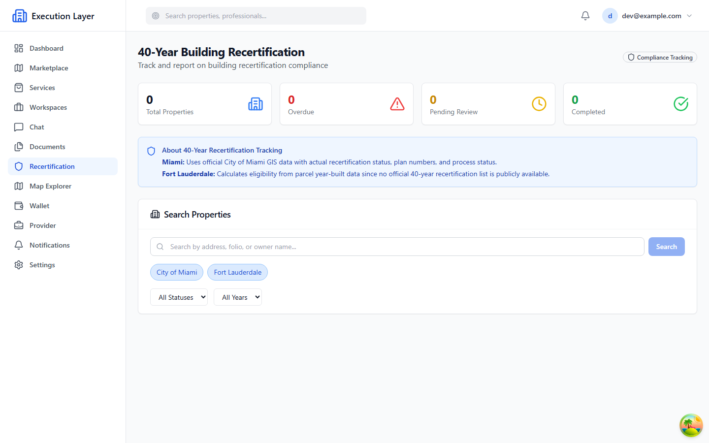709x443 pixels.
Task: Click the palm tree floating icon
Action: [x=691, y=425]
